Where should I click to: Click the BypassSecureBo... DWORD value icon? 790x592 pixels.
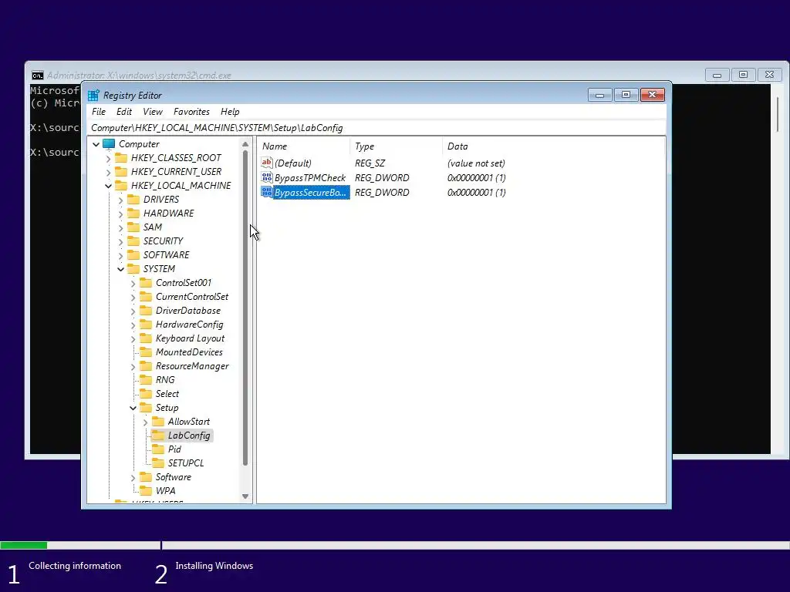coord(267,192)
